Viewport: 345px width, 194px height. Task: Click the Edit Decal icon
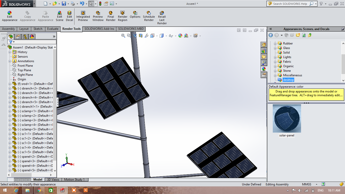pos(69,16)
